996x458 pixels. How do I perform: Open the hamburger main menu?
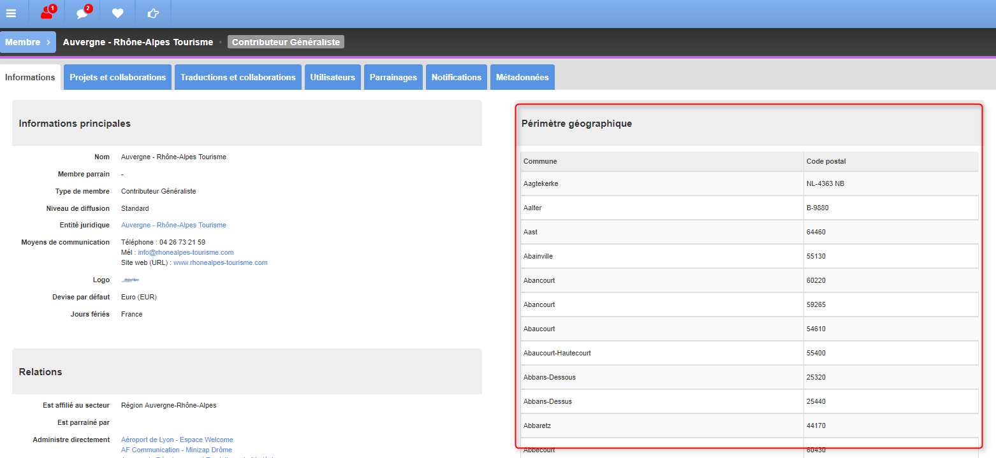pyautogui.click(x=11, y=13)
